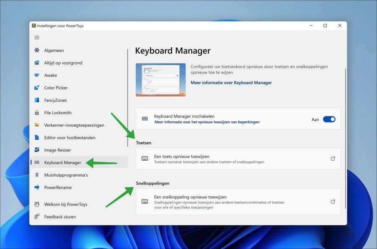
Task: Close the PowerToys settings window
Action: click(339, 26)
